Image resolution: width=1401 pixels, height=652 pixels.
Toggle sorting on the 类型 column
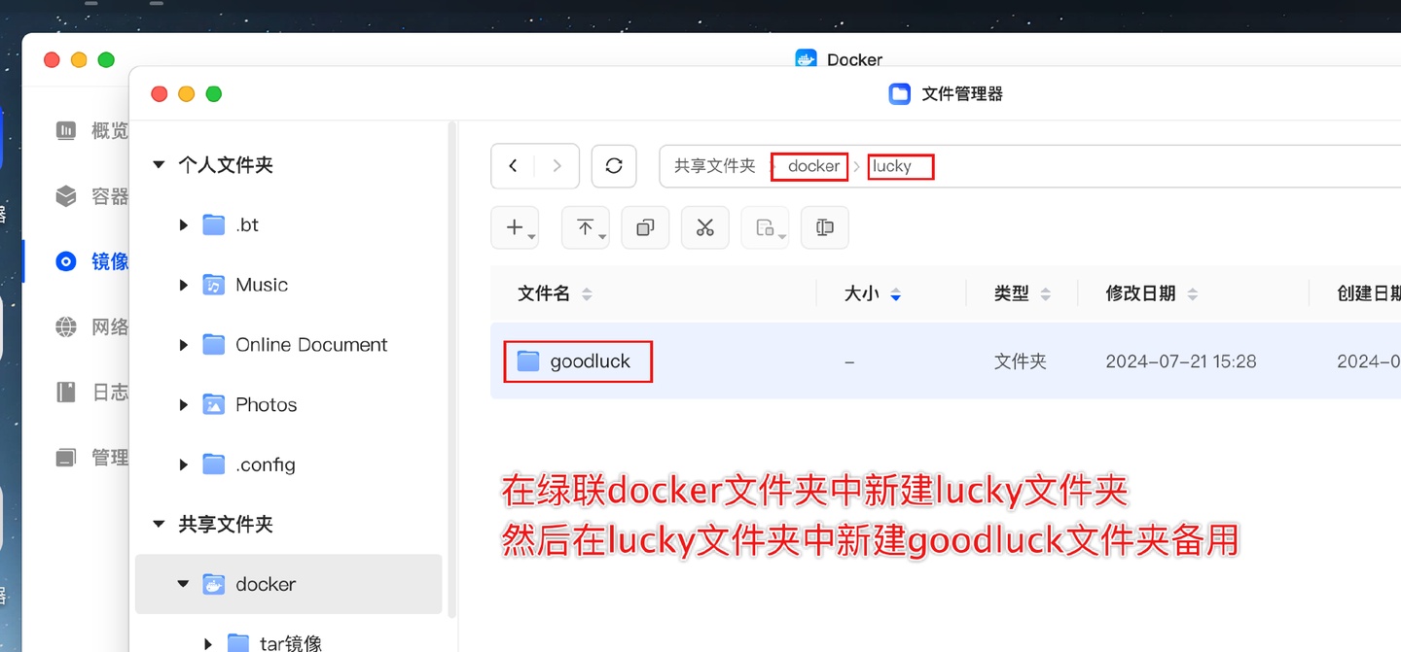pyautogui.click(x=1045, y=293)
